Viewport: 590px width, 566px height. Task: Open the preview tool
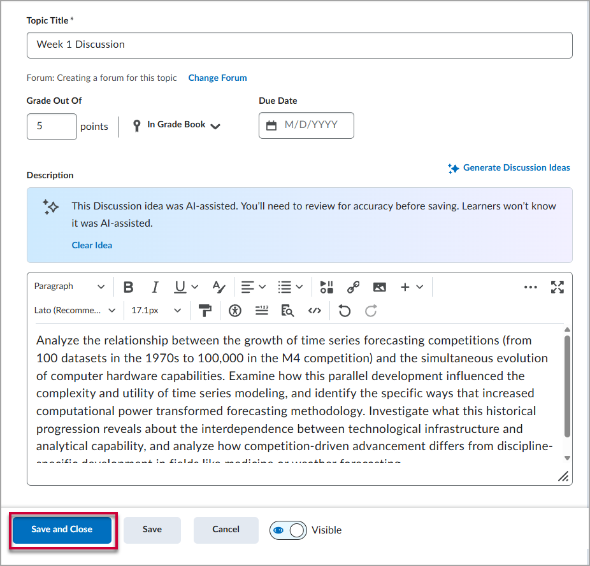287,311
